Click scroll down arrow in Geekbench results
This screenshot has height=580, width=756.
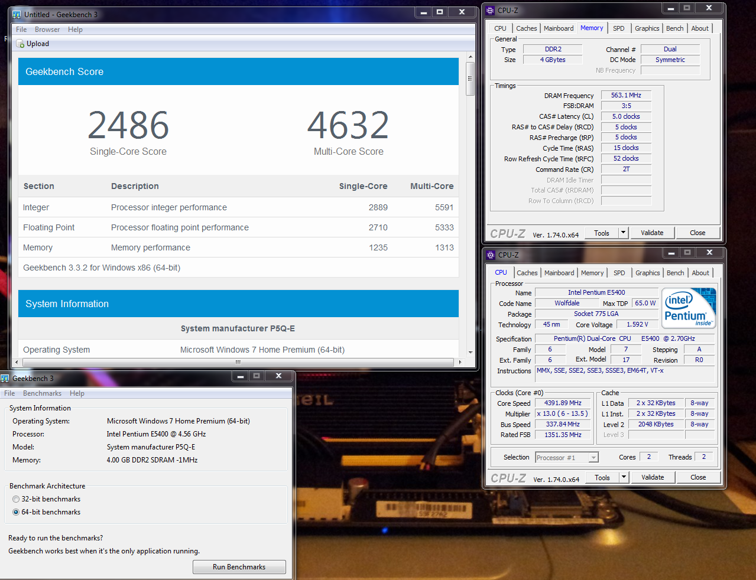tap(471, 353)
